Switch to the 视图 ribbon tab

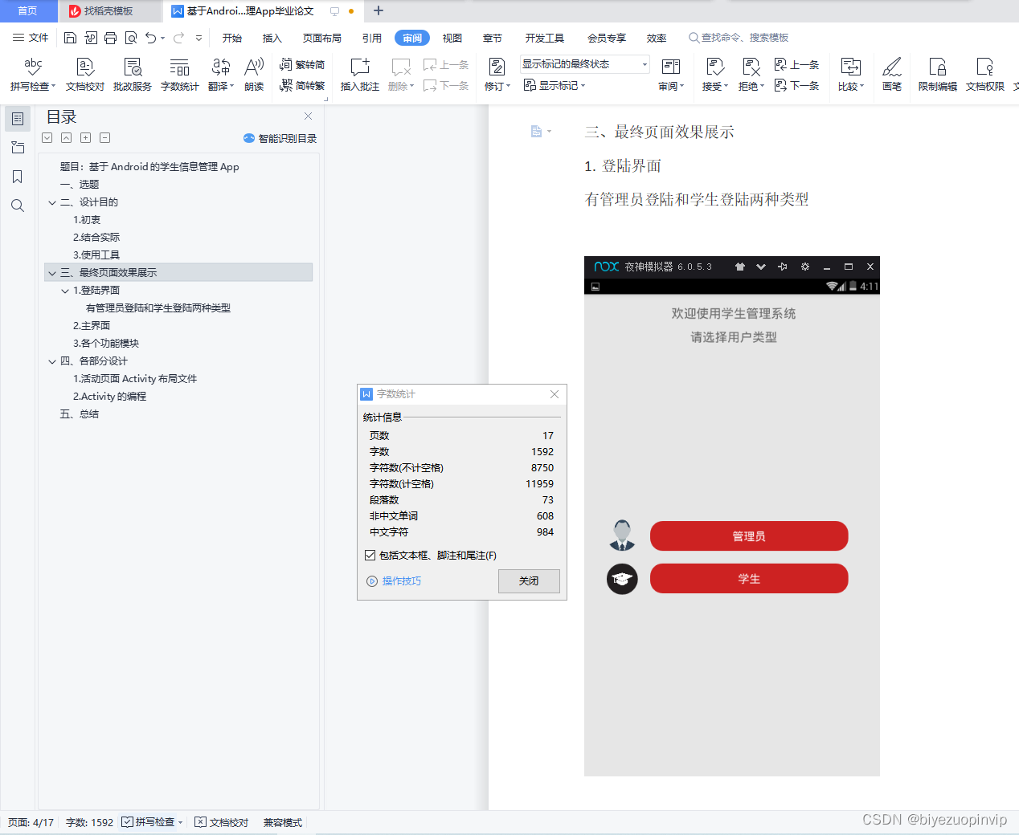click(452, 38)
